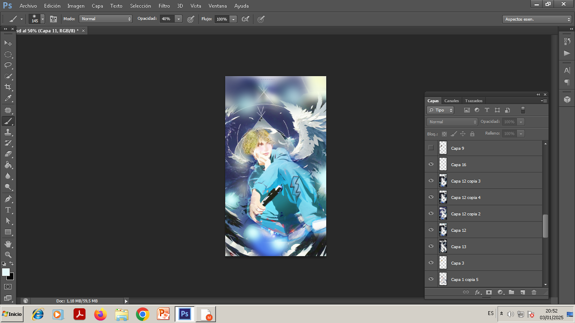The height and width of the screenshot is (323, 575).
Task: Select the Horizontal Type tool
Action: tap(8, 210)
